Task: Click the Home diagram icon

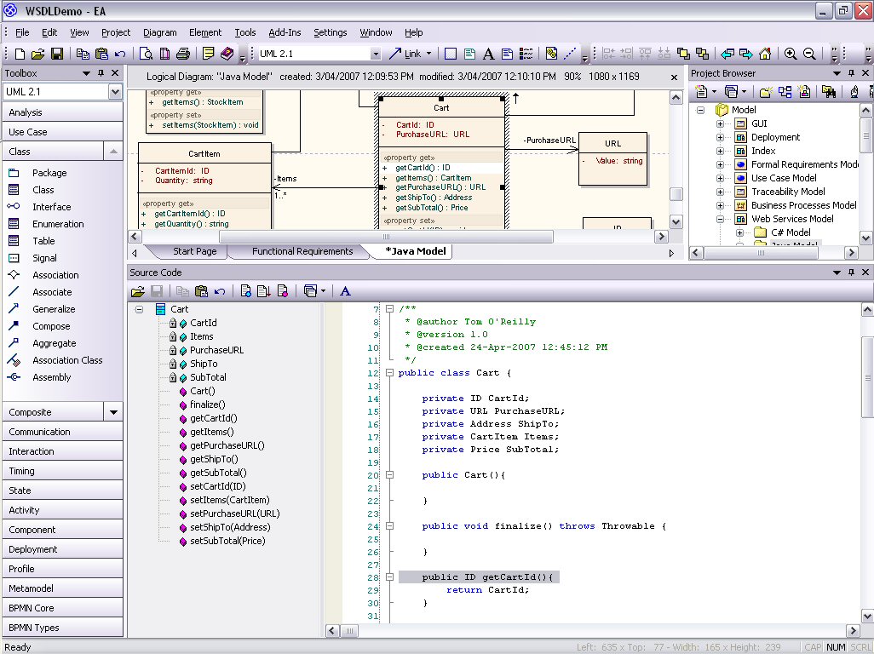Action: click(x=765, y=54)
